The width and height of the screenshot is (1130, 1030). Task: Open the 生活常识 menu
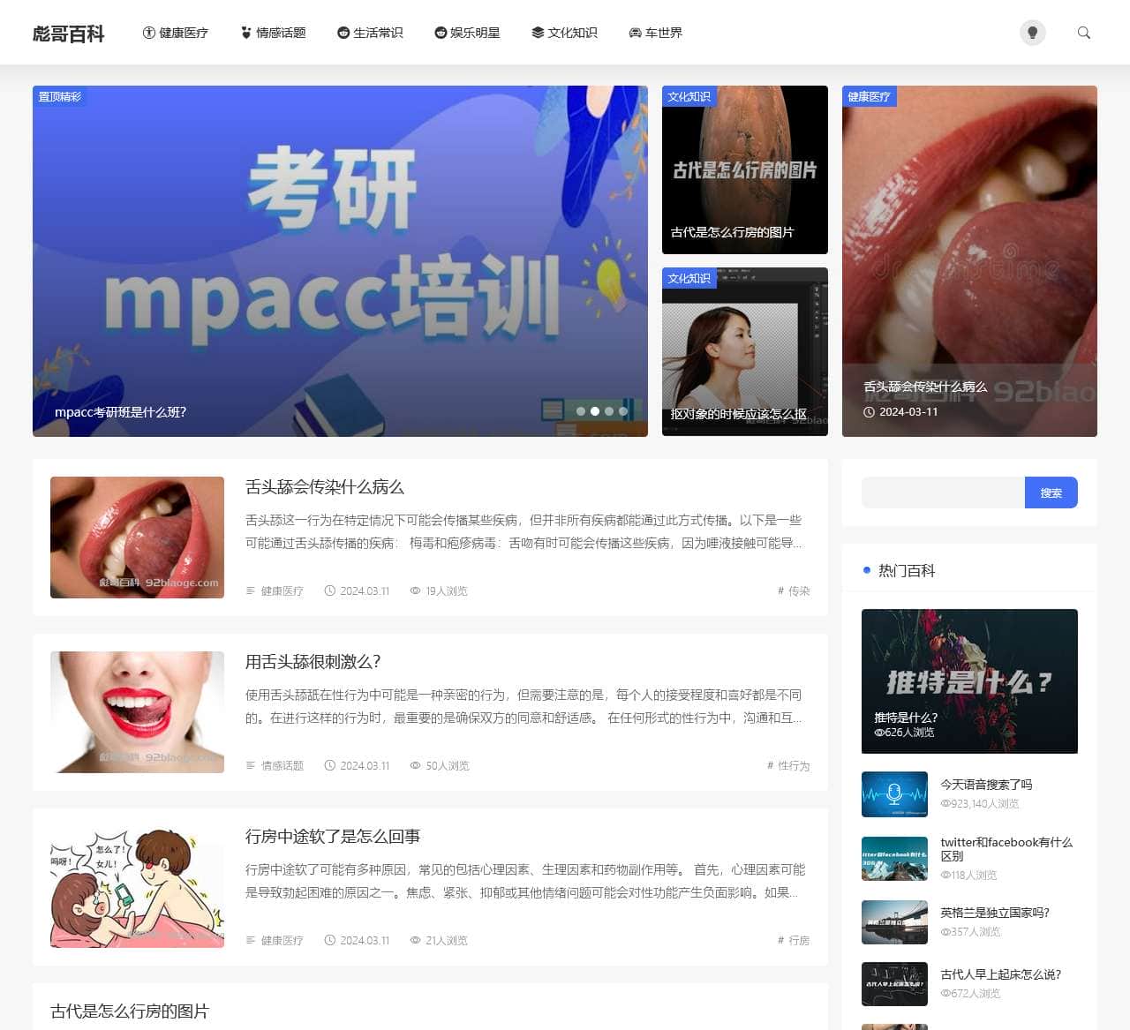coord(377,33)
